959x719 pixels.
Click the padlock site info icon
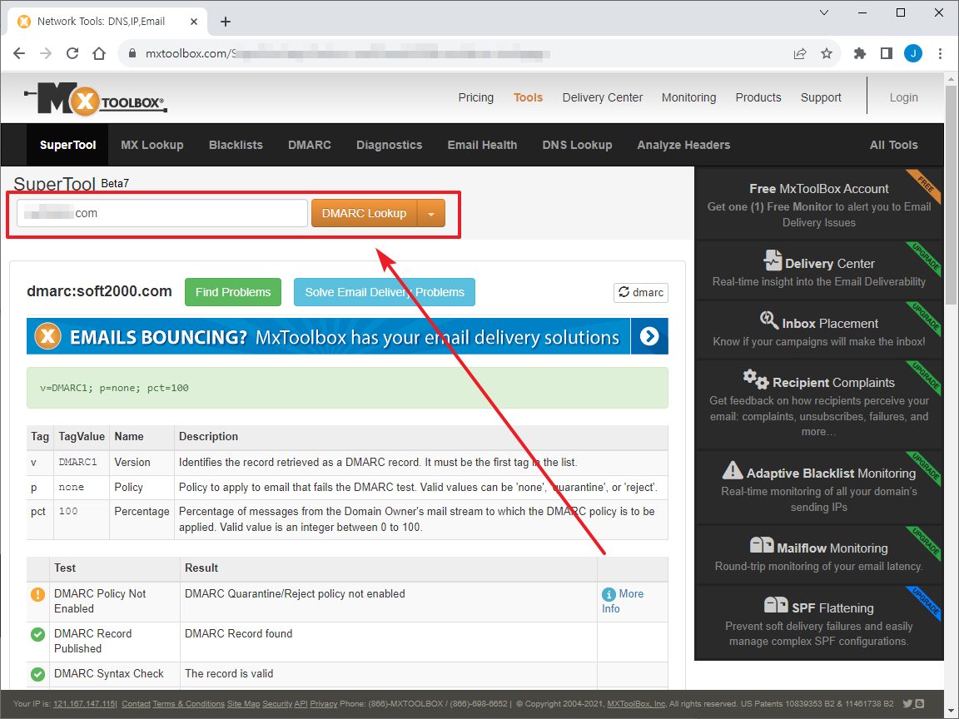132,54
